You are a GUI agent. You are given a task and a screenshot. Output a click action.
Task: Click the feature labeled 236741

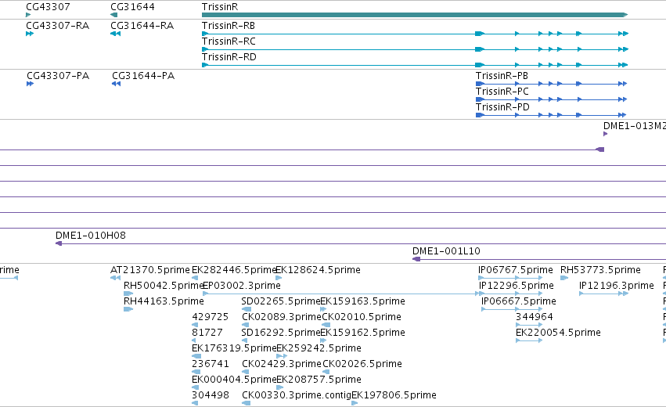[211, 365]
